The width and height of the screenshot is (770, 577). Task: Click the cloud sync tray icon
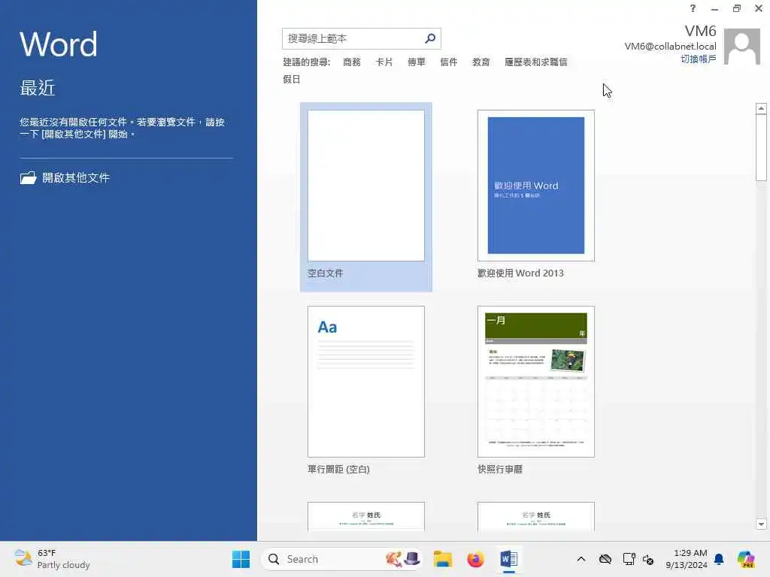click(605, 559)
